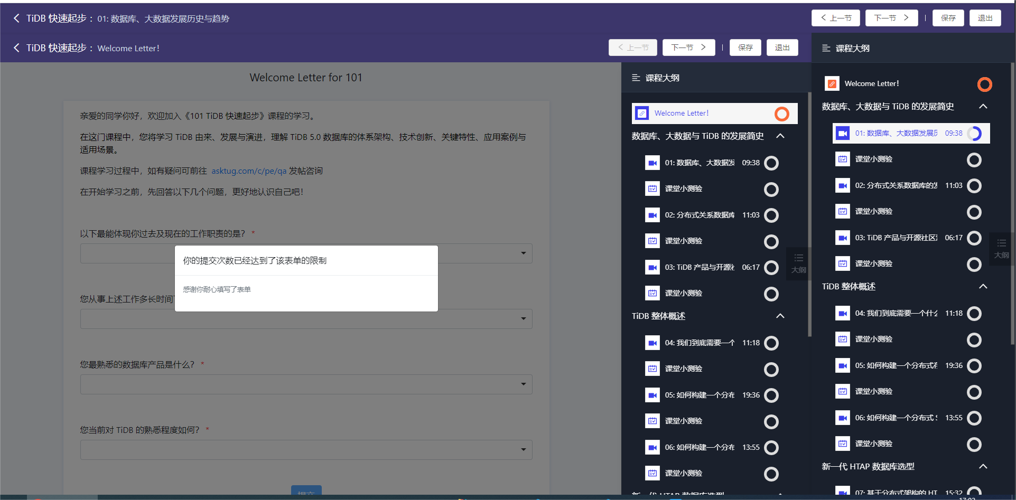
Task: Open lesson 05: 如何构建一个分布 title in the front outline
Action: tap(700, 395)
